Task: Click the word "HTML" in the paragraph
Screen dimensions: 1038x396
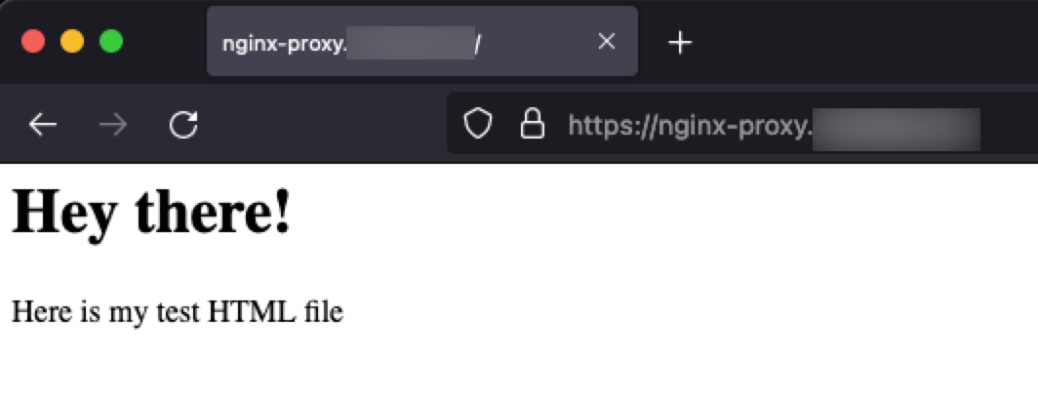Action: pos(252,311)
